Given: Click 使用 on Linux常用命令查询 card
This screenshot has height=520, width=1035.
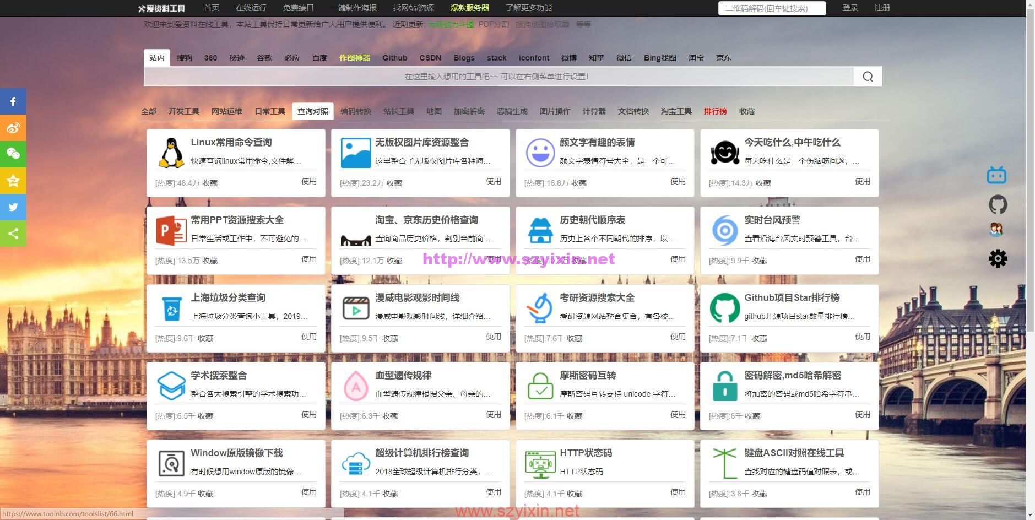Looking at the screenshot, I should pyautogui.click(x=309, y=181).
